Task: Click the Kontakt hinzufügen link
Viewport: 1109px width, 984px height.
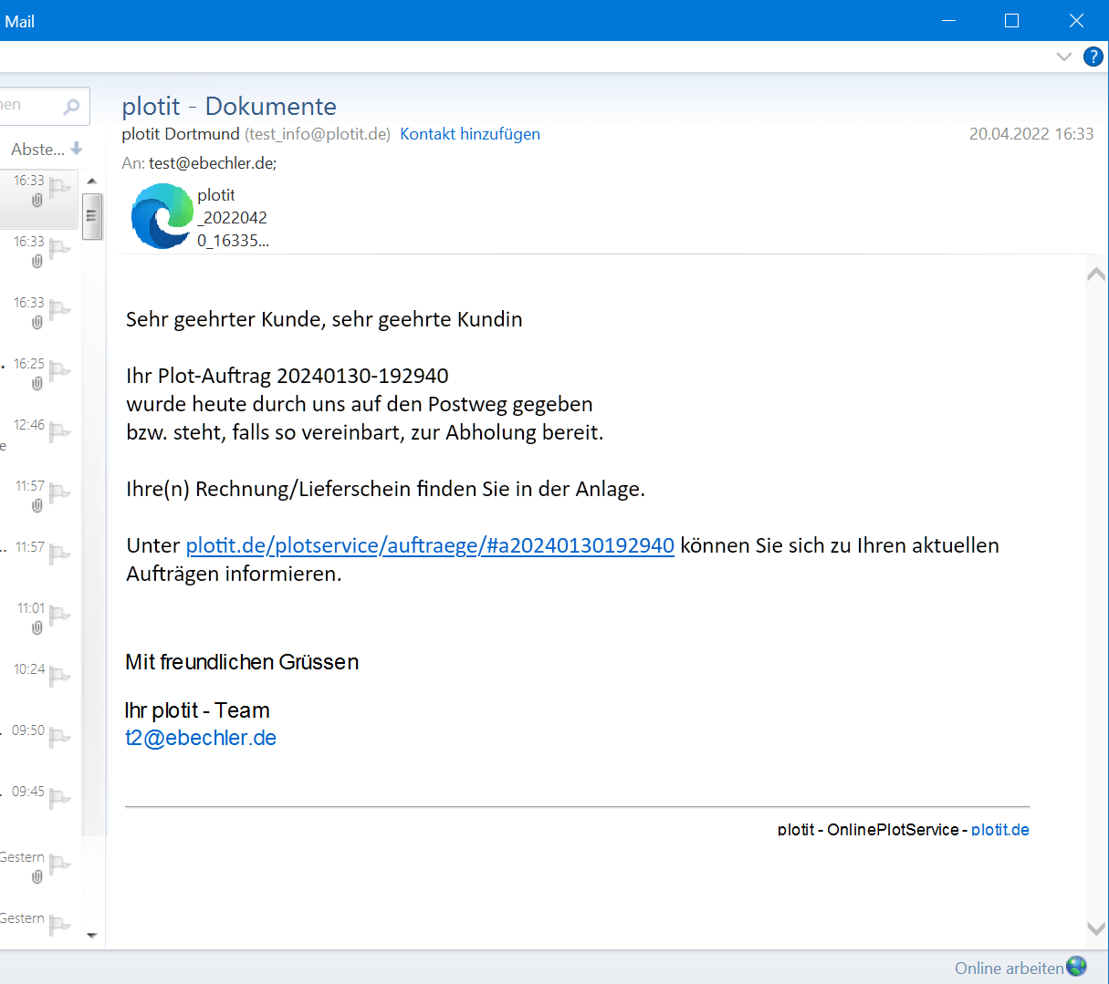Action: [x=469, y=134]
